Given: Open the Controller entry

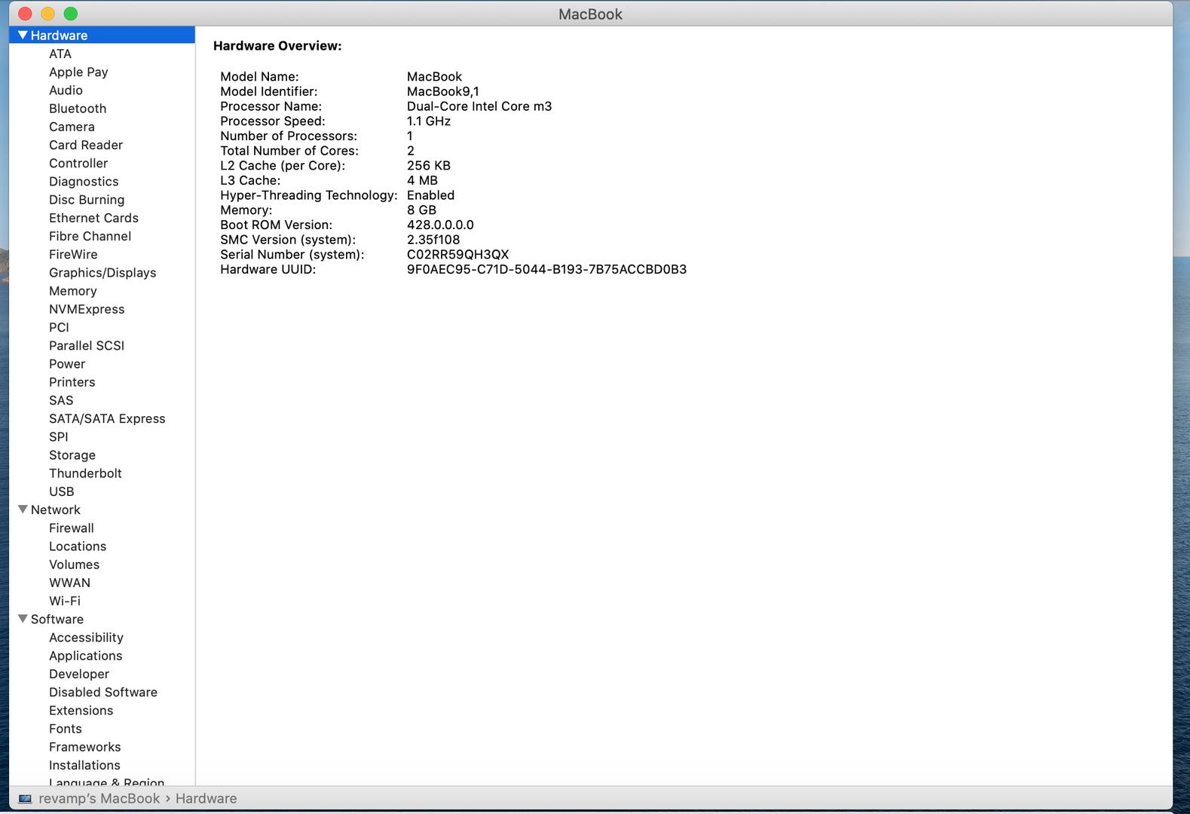Looking at the screenshot, I should 78,163.
